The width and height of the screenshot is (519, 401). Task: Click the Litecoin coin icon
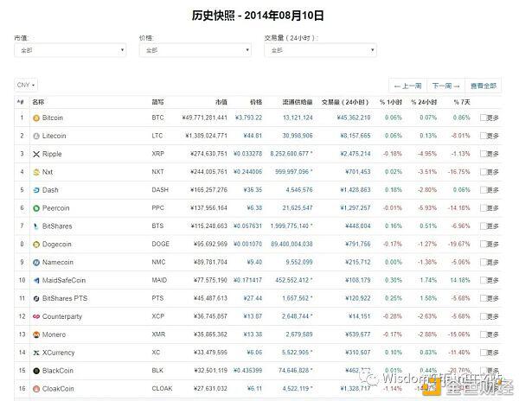point(36,136)
